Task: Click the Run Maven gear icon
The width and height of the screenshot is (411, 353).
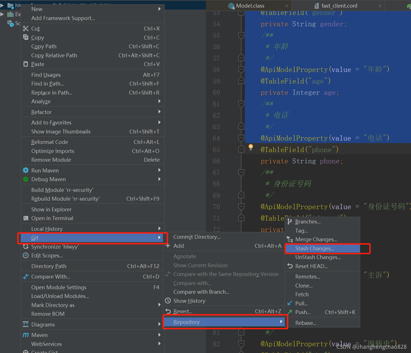Action: (26, 170)
